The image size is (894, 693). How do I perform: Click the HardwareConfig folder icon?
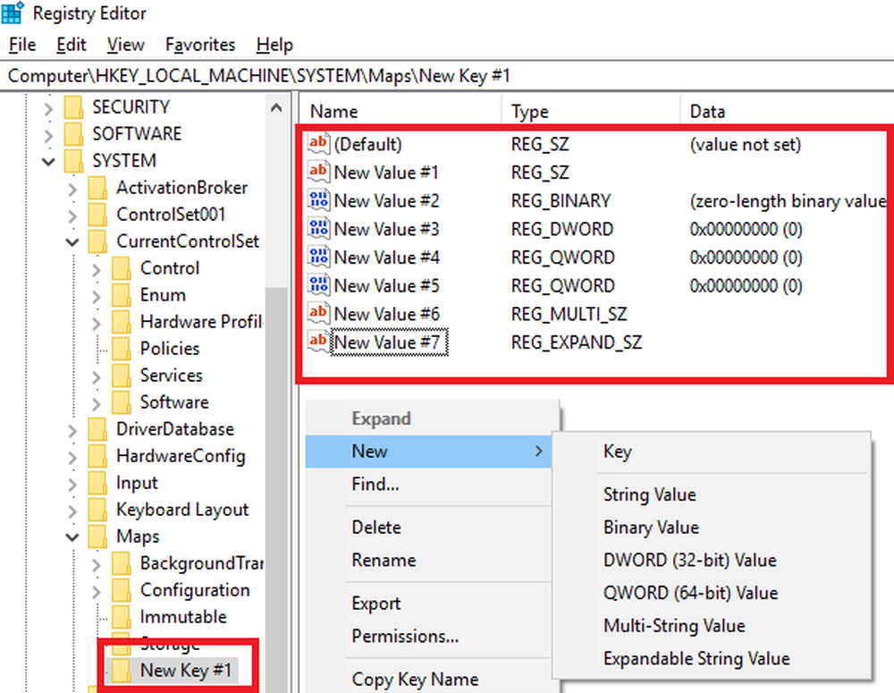tap(97, 455)
